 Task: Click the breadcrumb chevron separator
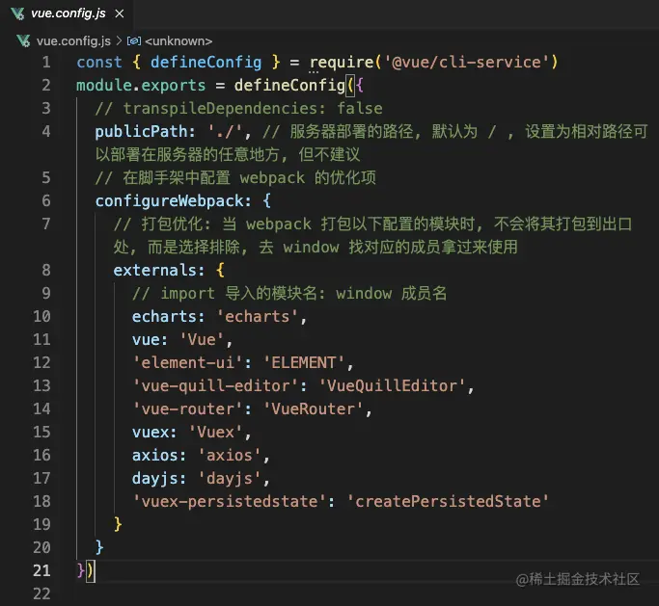tap(119, 40)
